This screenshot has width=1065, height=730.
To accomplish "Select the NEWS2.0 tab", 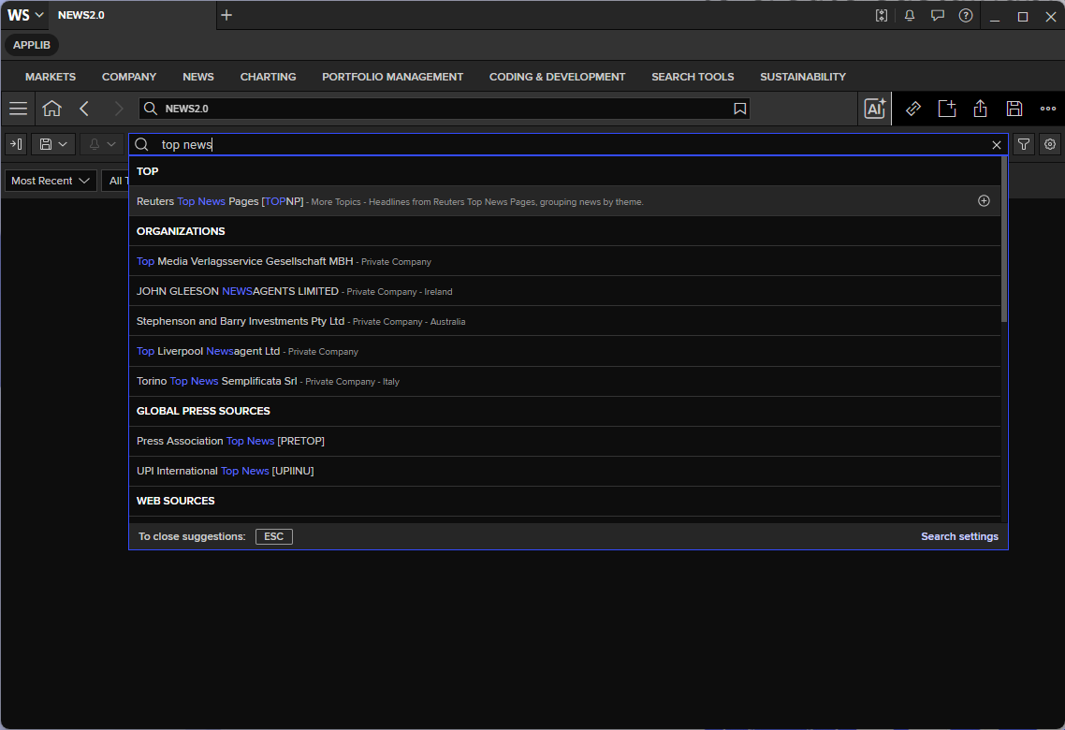I will click(x=133, y=15).
